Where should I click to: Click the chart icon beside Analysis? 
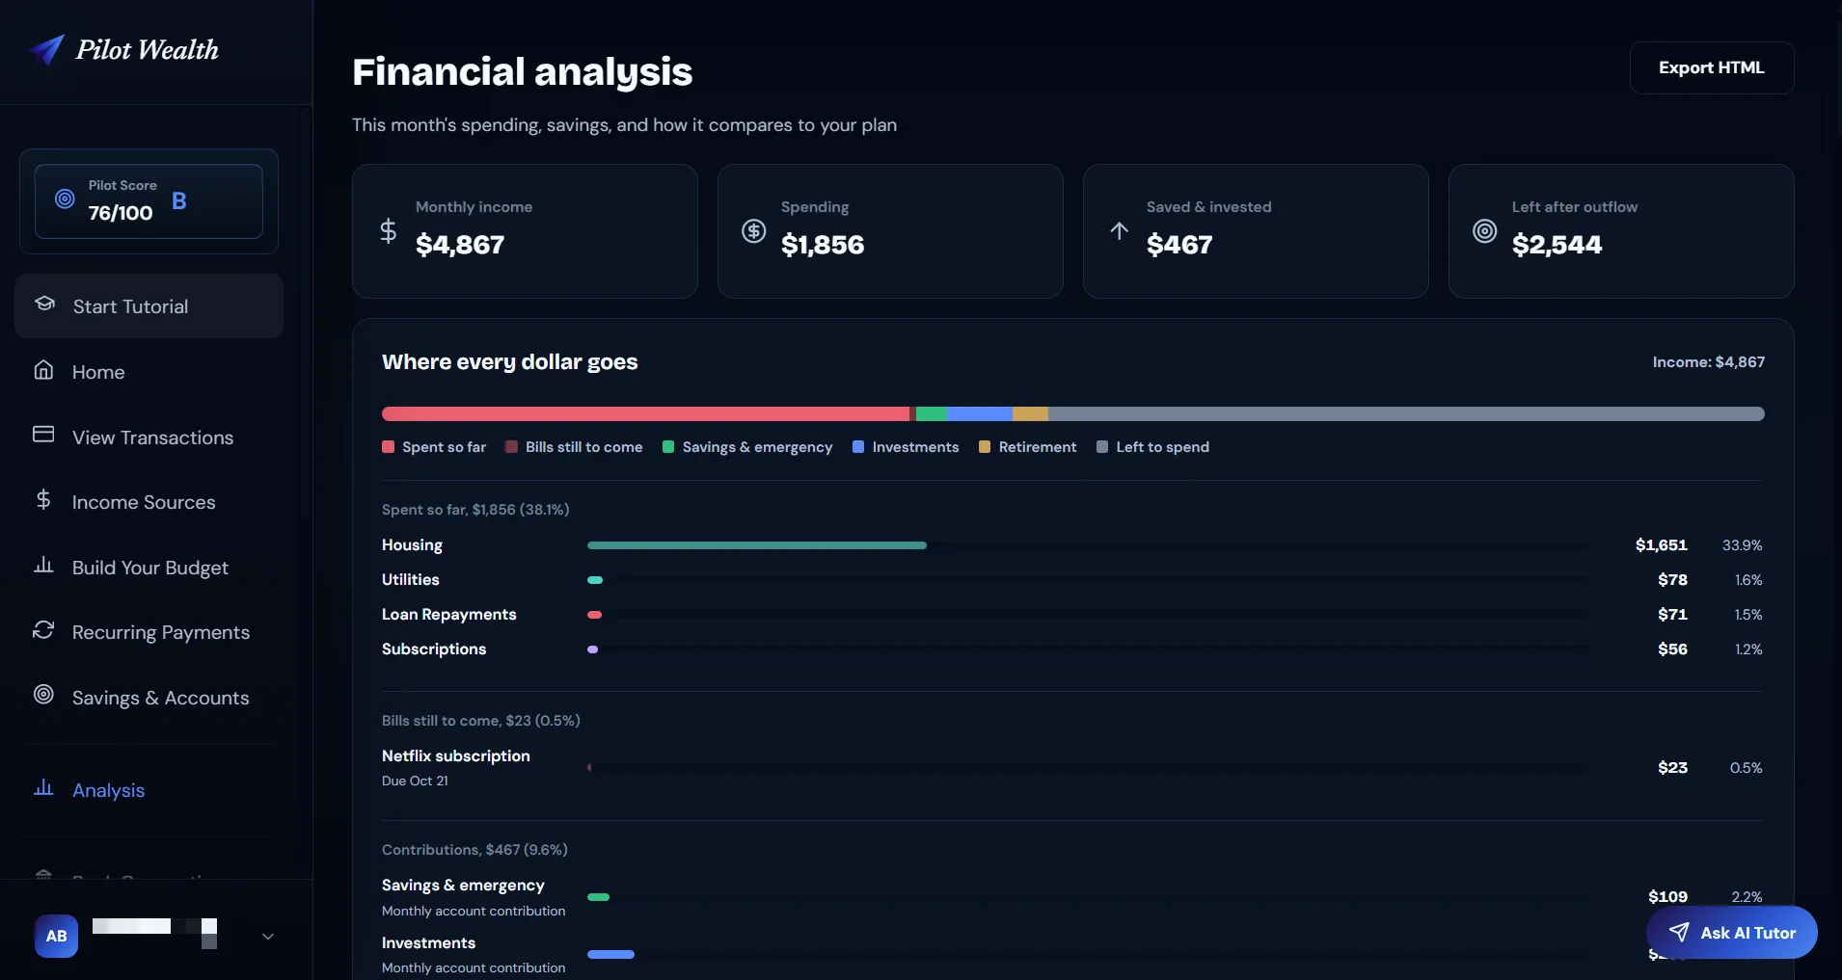(43, 788)
